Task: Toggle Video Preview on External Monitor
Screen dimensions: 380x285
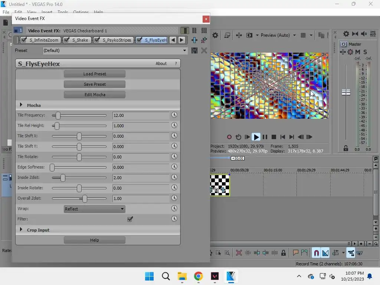Action: tap(227, 35)
